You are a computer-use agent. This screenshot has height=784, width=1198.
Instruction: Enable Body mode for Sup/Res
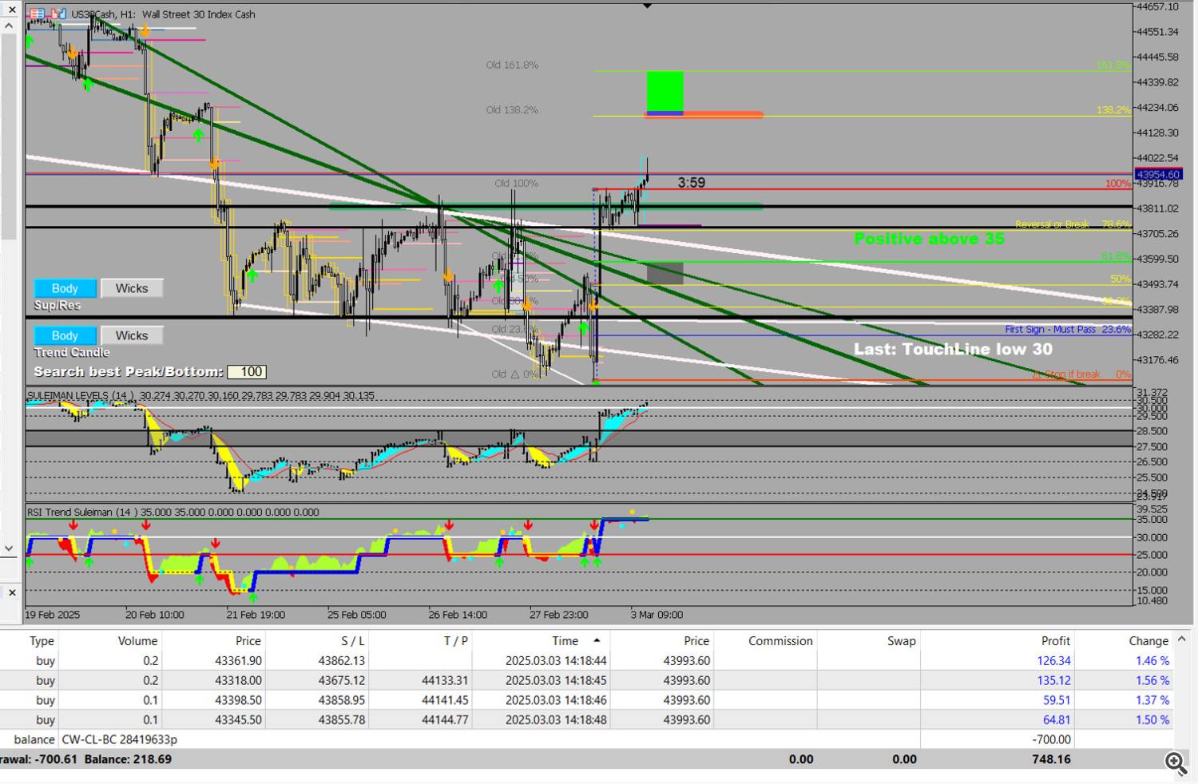[x=65, y=288]
